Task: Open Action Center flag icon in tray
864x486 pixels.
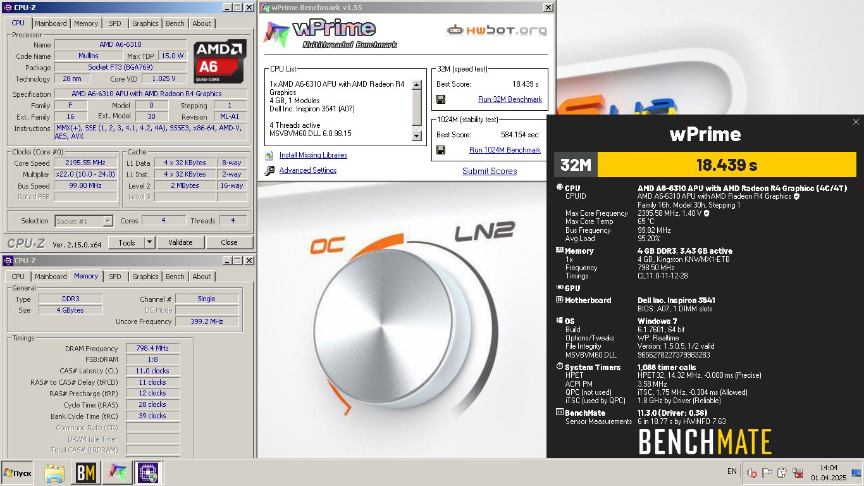Action: point(767,473)
